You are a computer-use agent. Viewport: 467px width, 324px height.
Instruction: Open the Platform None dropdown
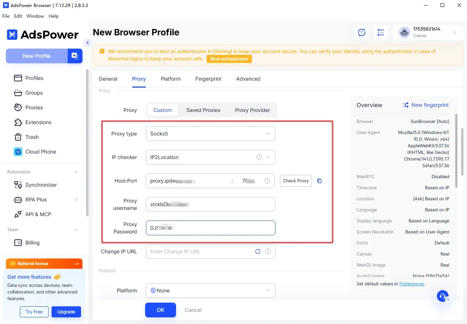coord(210,290)
